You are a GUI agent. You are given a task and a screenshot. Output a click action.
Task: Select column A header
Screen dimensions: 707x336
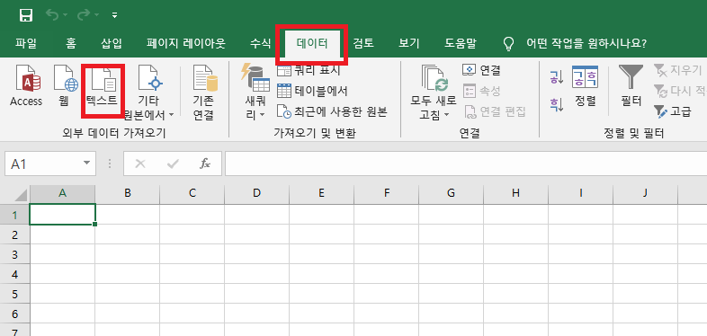[x=63, y=193]
